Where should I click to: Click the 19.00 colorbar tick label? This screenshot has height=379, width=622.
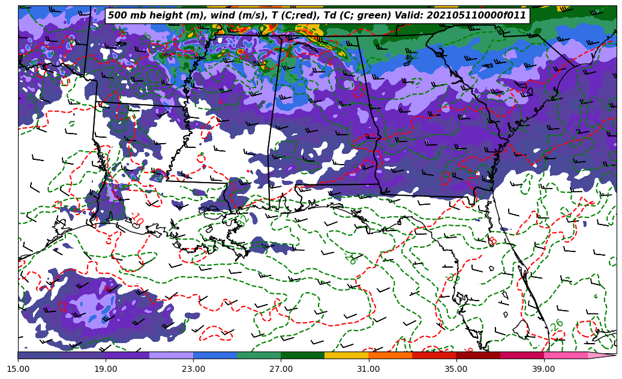pos(106,369)
